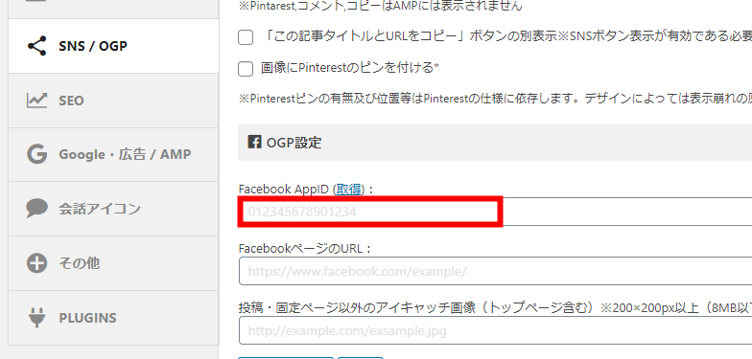Image resolution: width=752 pixels, height=359 pixels.
Task: Focus the アイキャッチ画像 URL input field
Action: coord(495,330)
